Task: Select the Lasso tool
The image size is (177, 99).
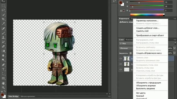Action: click(x=3, y=10)
